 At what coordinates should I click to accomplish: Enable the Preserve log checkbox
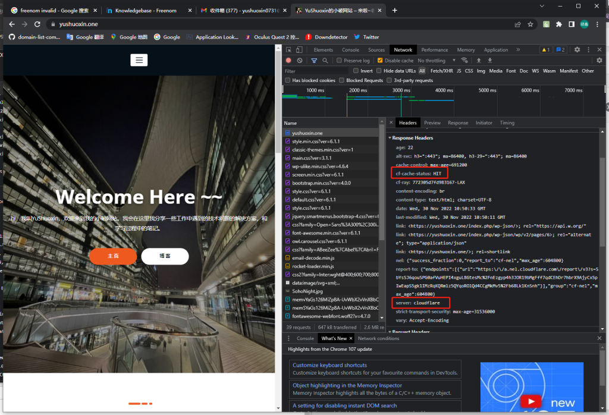click(340, 61)
